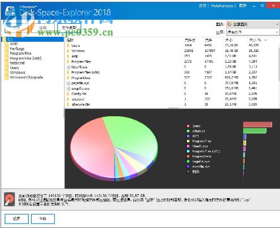This screenshot has height=228, width=280.
Task: Click the Users folder icon in left tree
Action: click(x=7, y=68)
